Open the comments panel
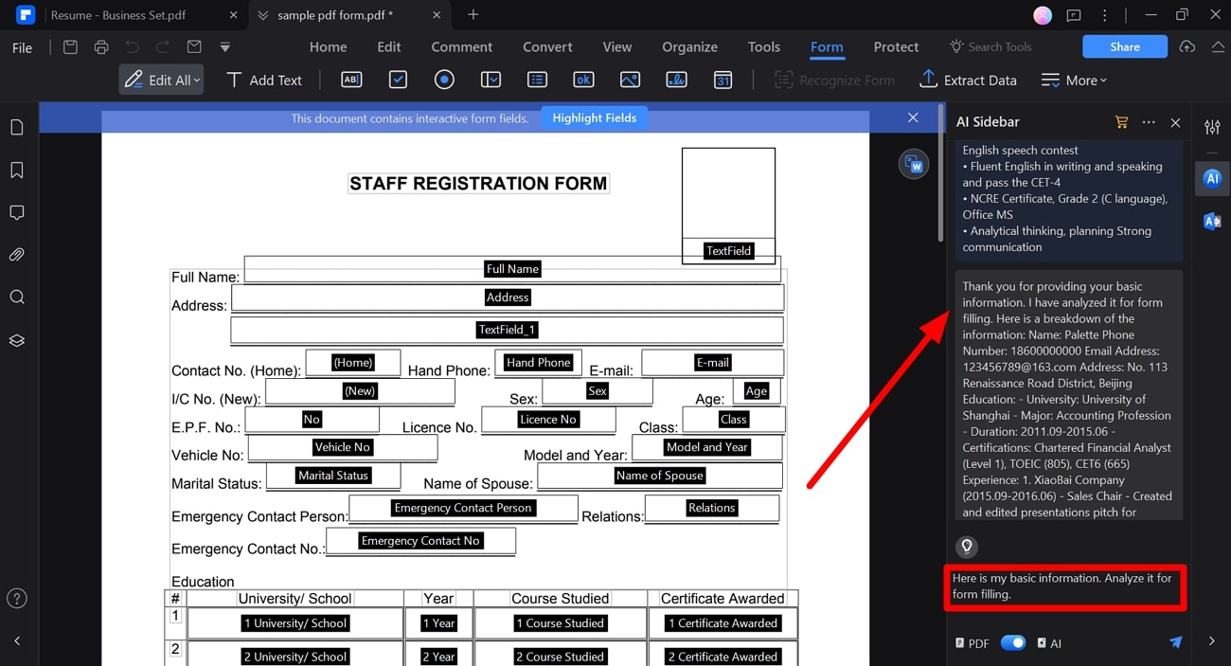Viewport: 1231px width, 666px height. (17, 212)
